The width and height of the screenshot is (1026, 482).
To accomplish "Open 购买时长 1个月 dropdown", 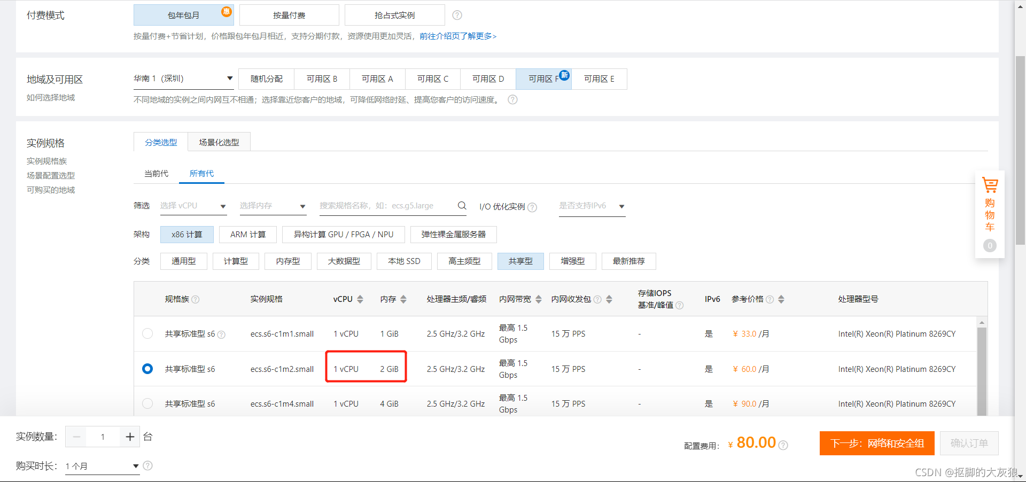I will point(102,466).
